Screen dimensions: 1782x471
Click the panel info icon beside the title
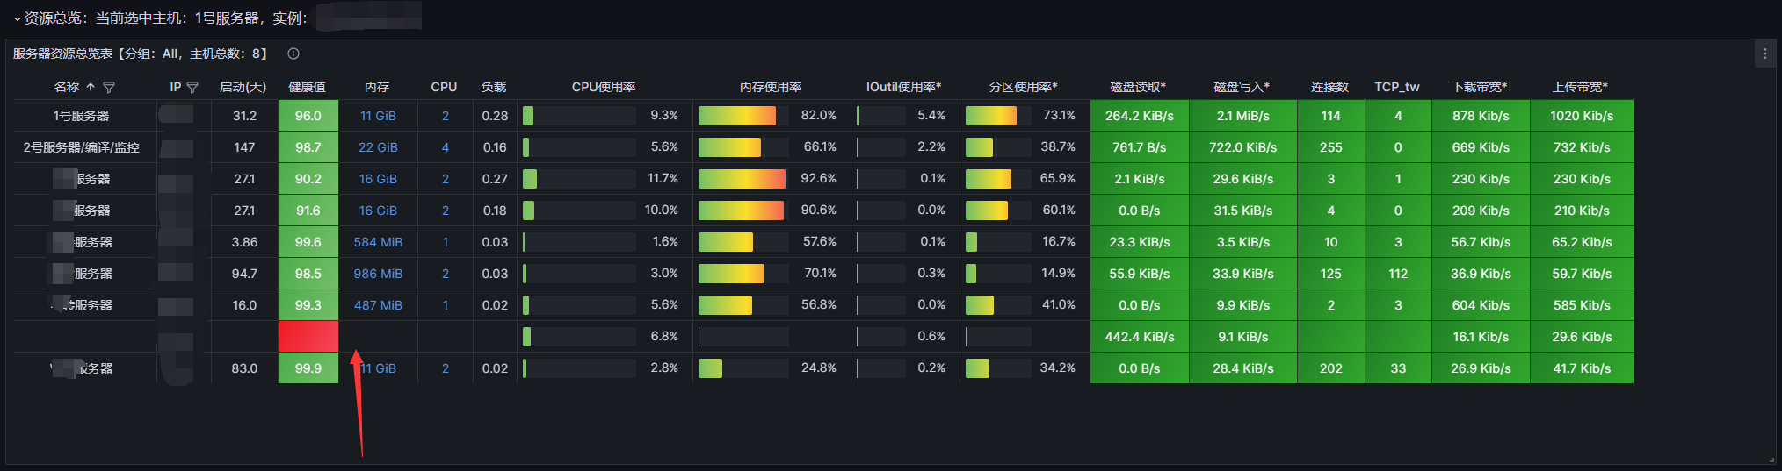tap(293, 54)
